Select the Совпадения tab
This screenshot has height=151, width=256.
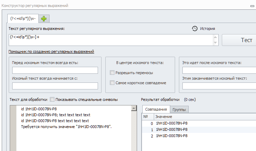tap(156, 110)
